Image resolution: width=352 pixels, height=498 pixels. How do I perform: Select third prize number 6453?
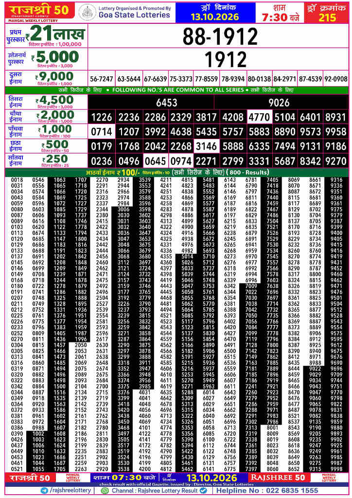[167, 103]
